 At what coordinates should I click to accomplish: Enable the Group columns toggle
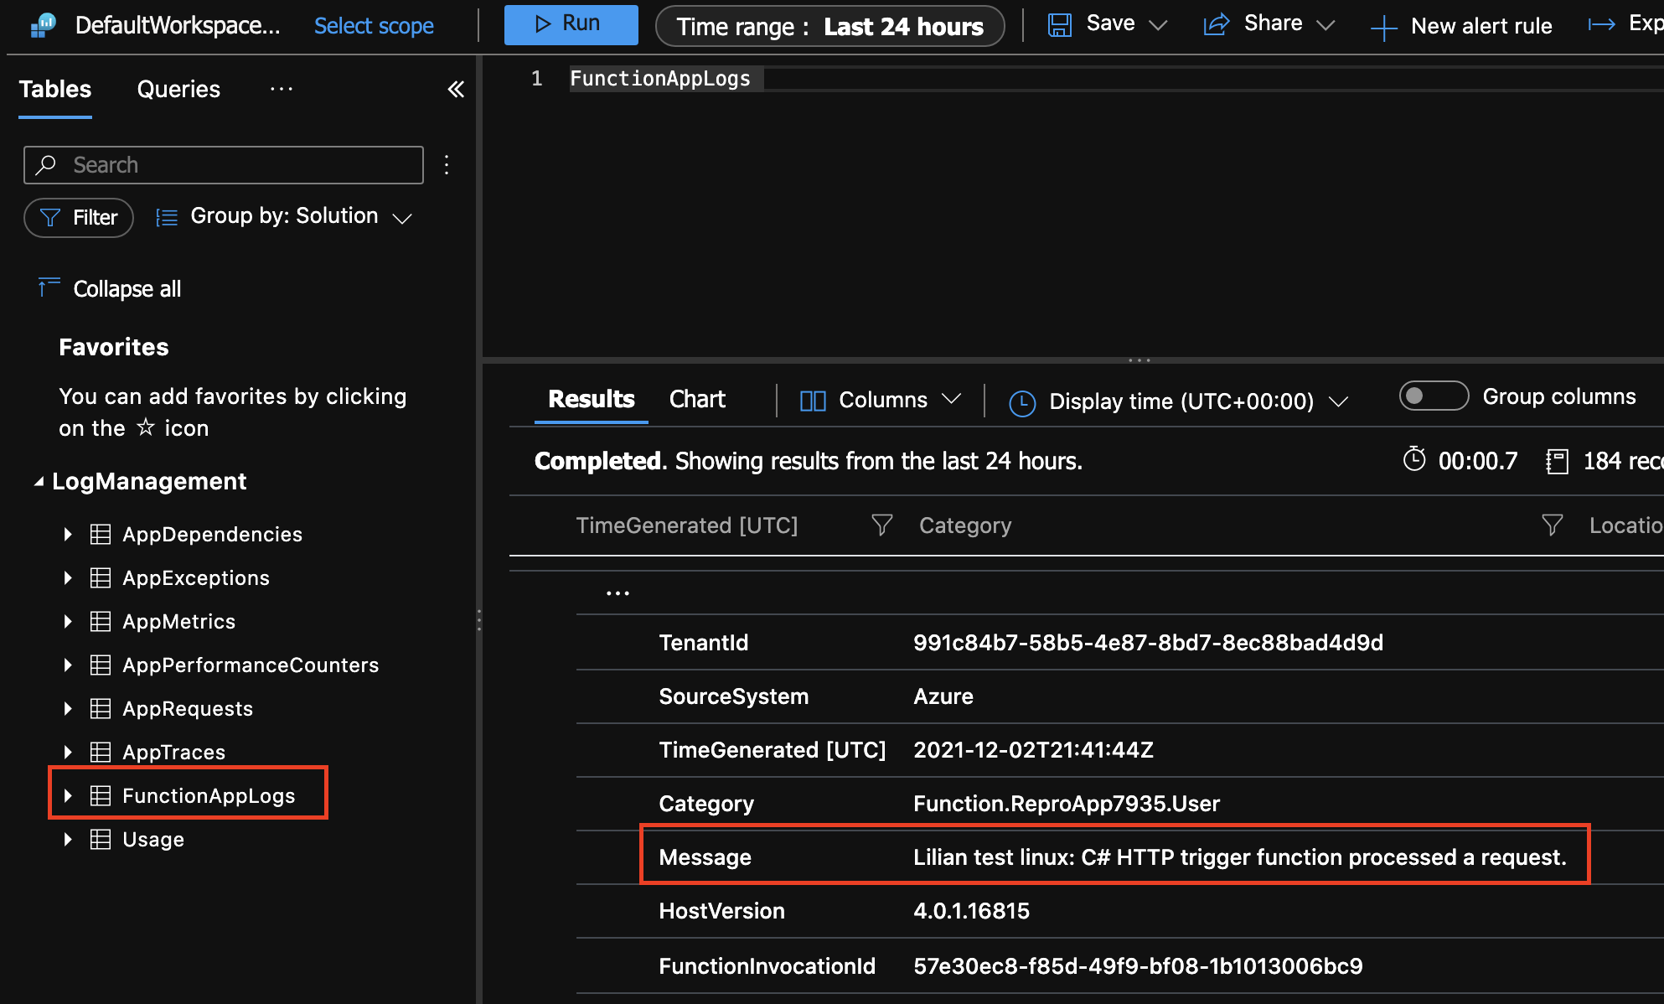[x=1433, y=396]
